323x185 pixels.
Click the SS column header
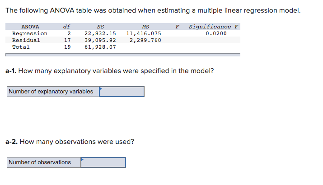100,27
